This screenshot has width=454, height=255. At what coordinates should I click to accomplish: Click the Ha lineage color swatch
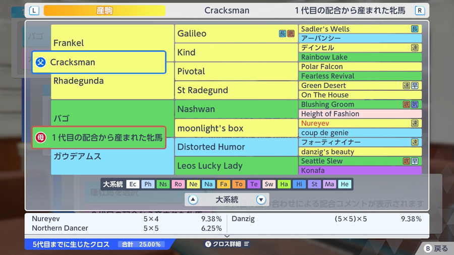pos(284,184)
